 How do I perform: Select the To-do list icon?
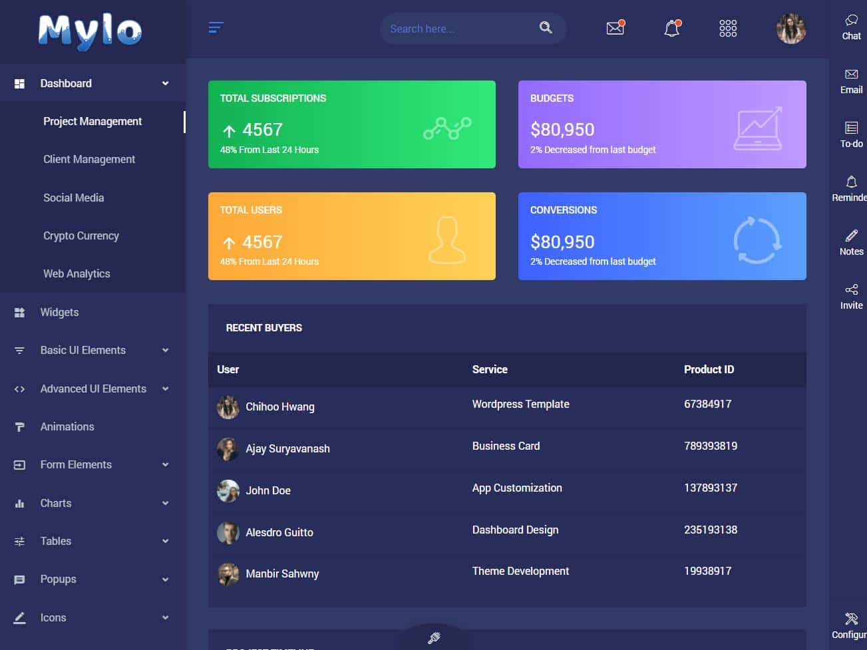(851, 132)
